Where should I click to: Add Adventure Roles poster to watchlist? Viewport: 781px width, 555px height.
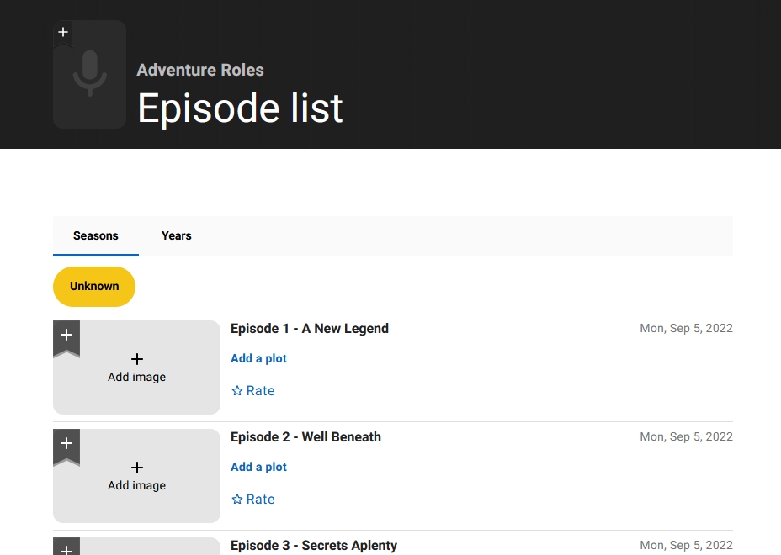pyautogui.click(x=63, y=33)
